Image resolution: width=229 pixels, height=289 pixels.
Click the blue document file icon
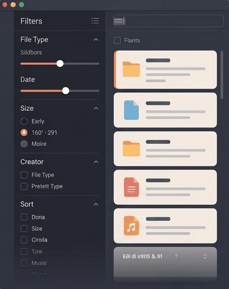coord(131,110)
